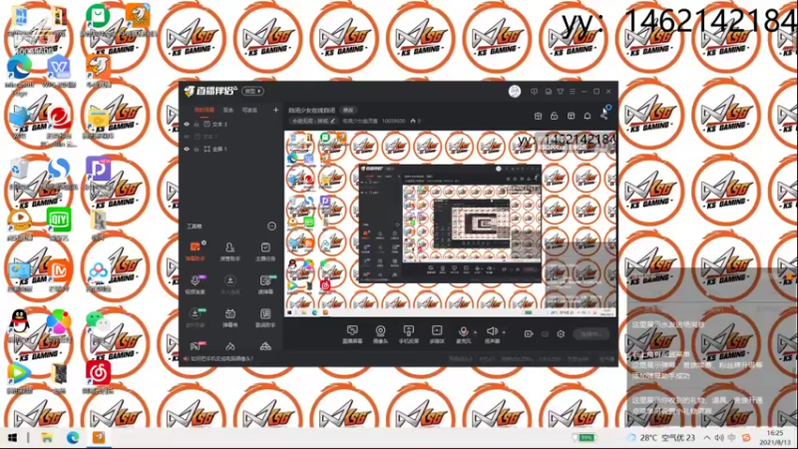Click the user avatar in title bar
Viewport: 798px width, 449px height.
pyautogui.click(x=515, y=92)
